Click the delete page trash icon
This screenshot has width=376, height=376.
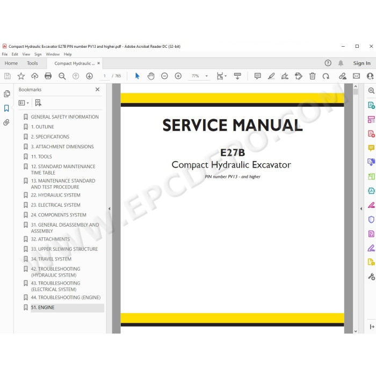[x=312, y=76]
